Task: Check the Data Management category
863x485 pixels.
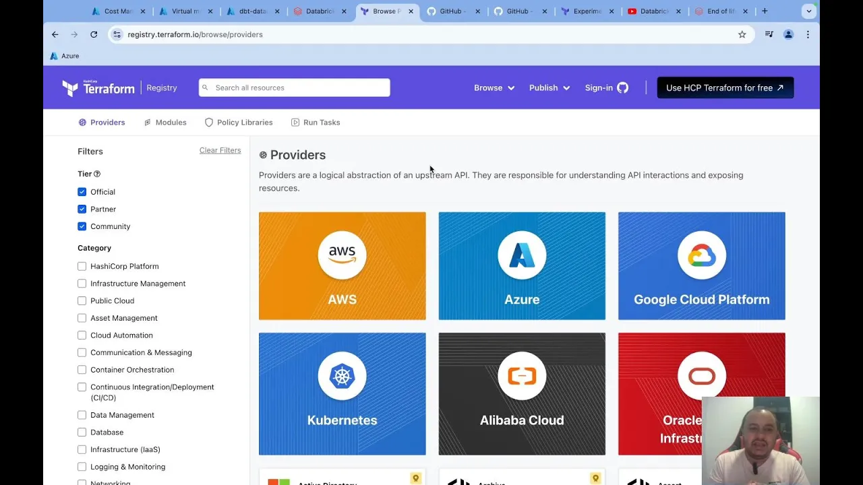Action: tap(82, 415)
